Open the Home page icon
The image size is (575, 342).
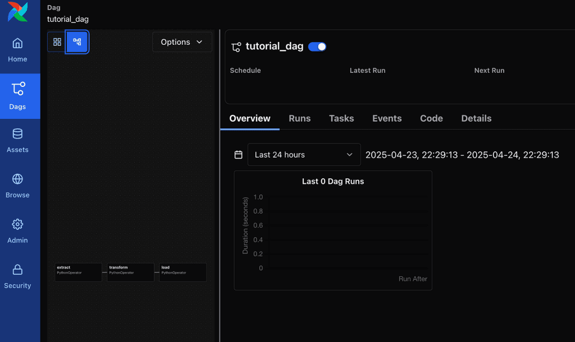pyautogui.click(x=17, y=44)
